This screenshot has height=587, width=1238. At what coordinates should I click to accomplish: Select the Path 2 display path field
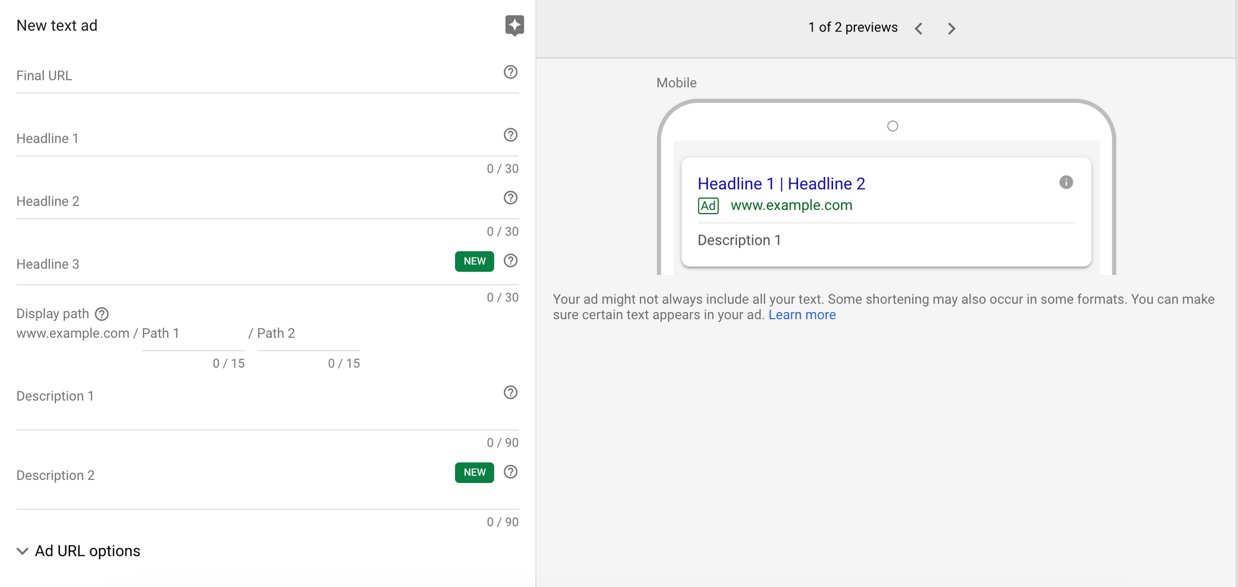pos(308,334)
